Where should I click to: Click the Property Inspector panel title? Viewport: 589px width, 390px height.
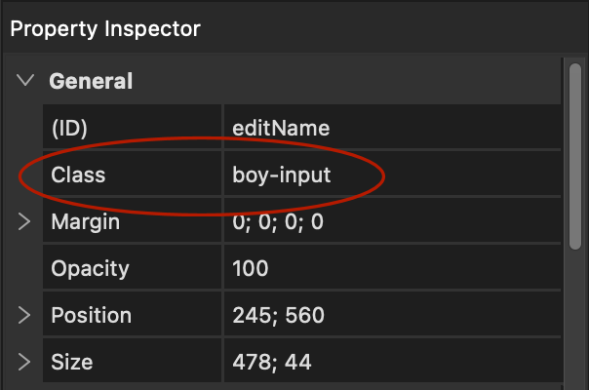[104, 28]
